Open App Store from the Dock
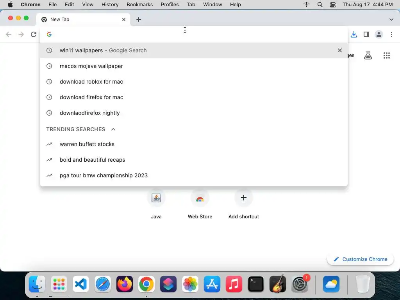Image resolution: width=400 pixels, height=300 pixels. point(212,284)
